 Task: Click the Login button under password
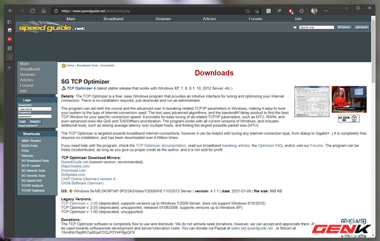(23, 121)
